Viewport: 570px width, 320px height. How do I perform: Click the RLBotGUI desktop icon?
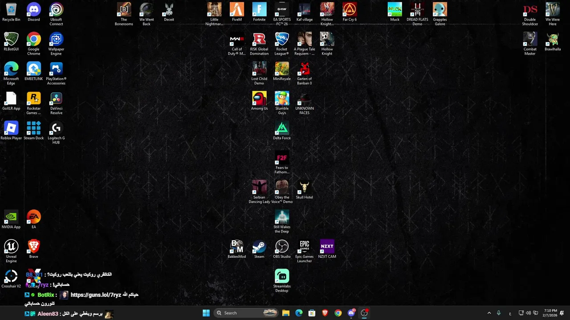tap(11, 42)
